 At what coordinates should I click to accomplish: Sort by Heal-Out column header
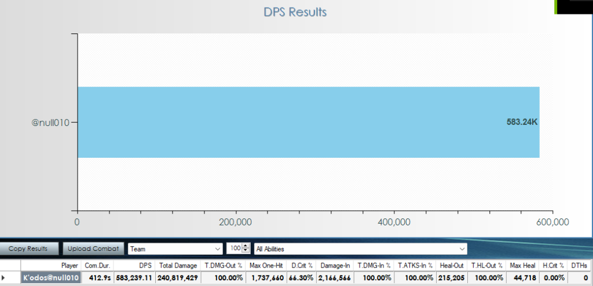tap(450, 265)
